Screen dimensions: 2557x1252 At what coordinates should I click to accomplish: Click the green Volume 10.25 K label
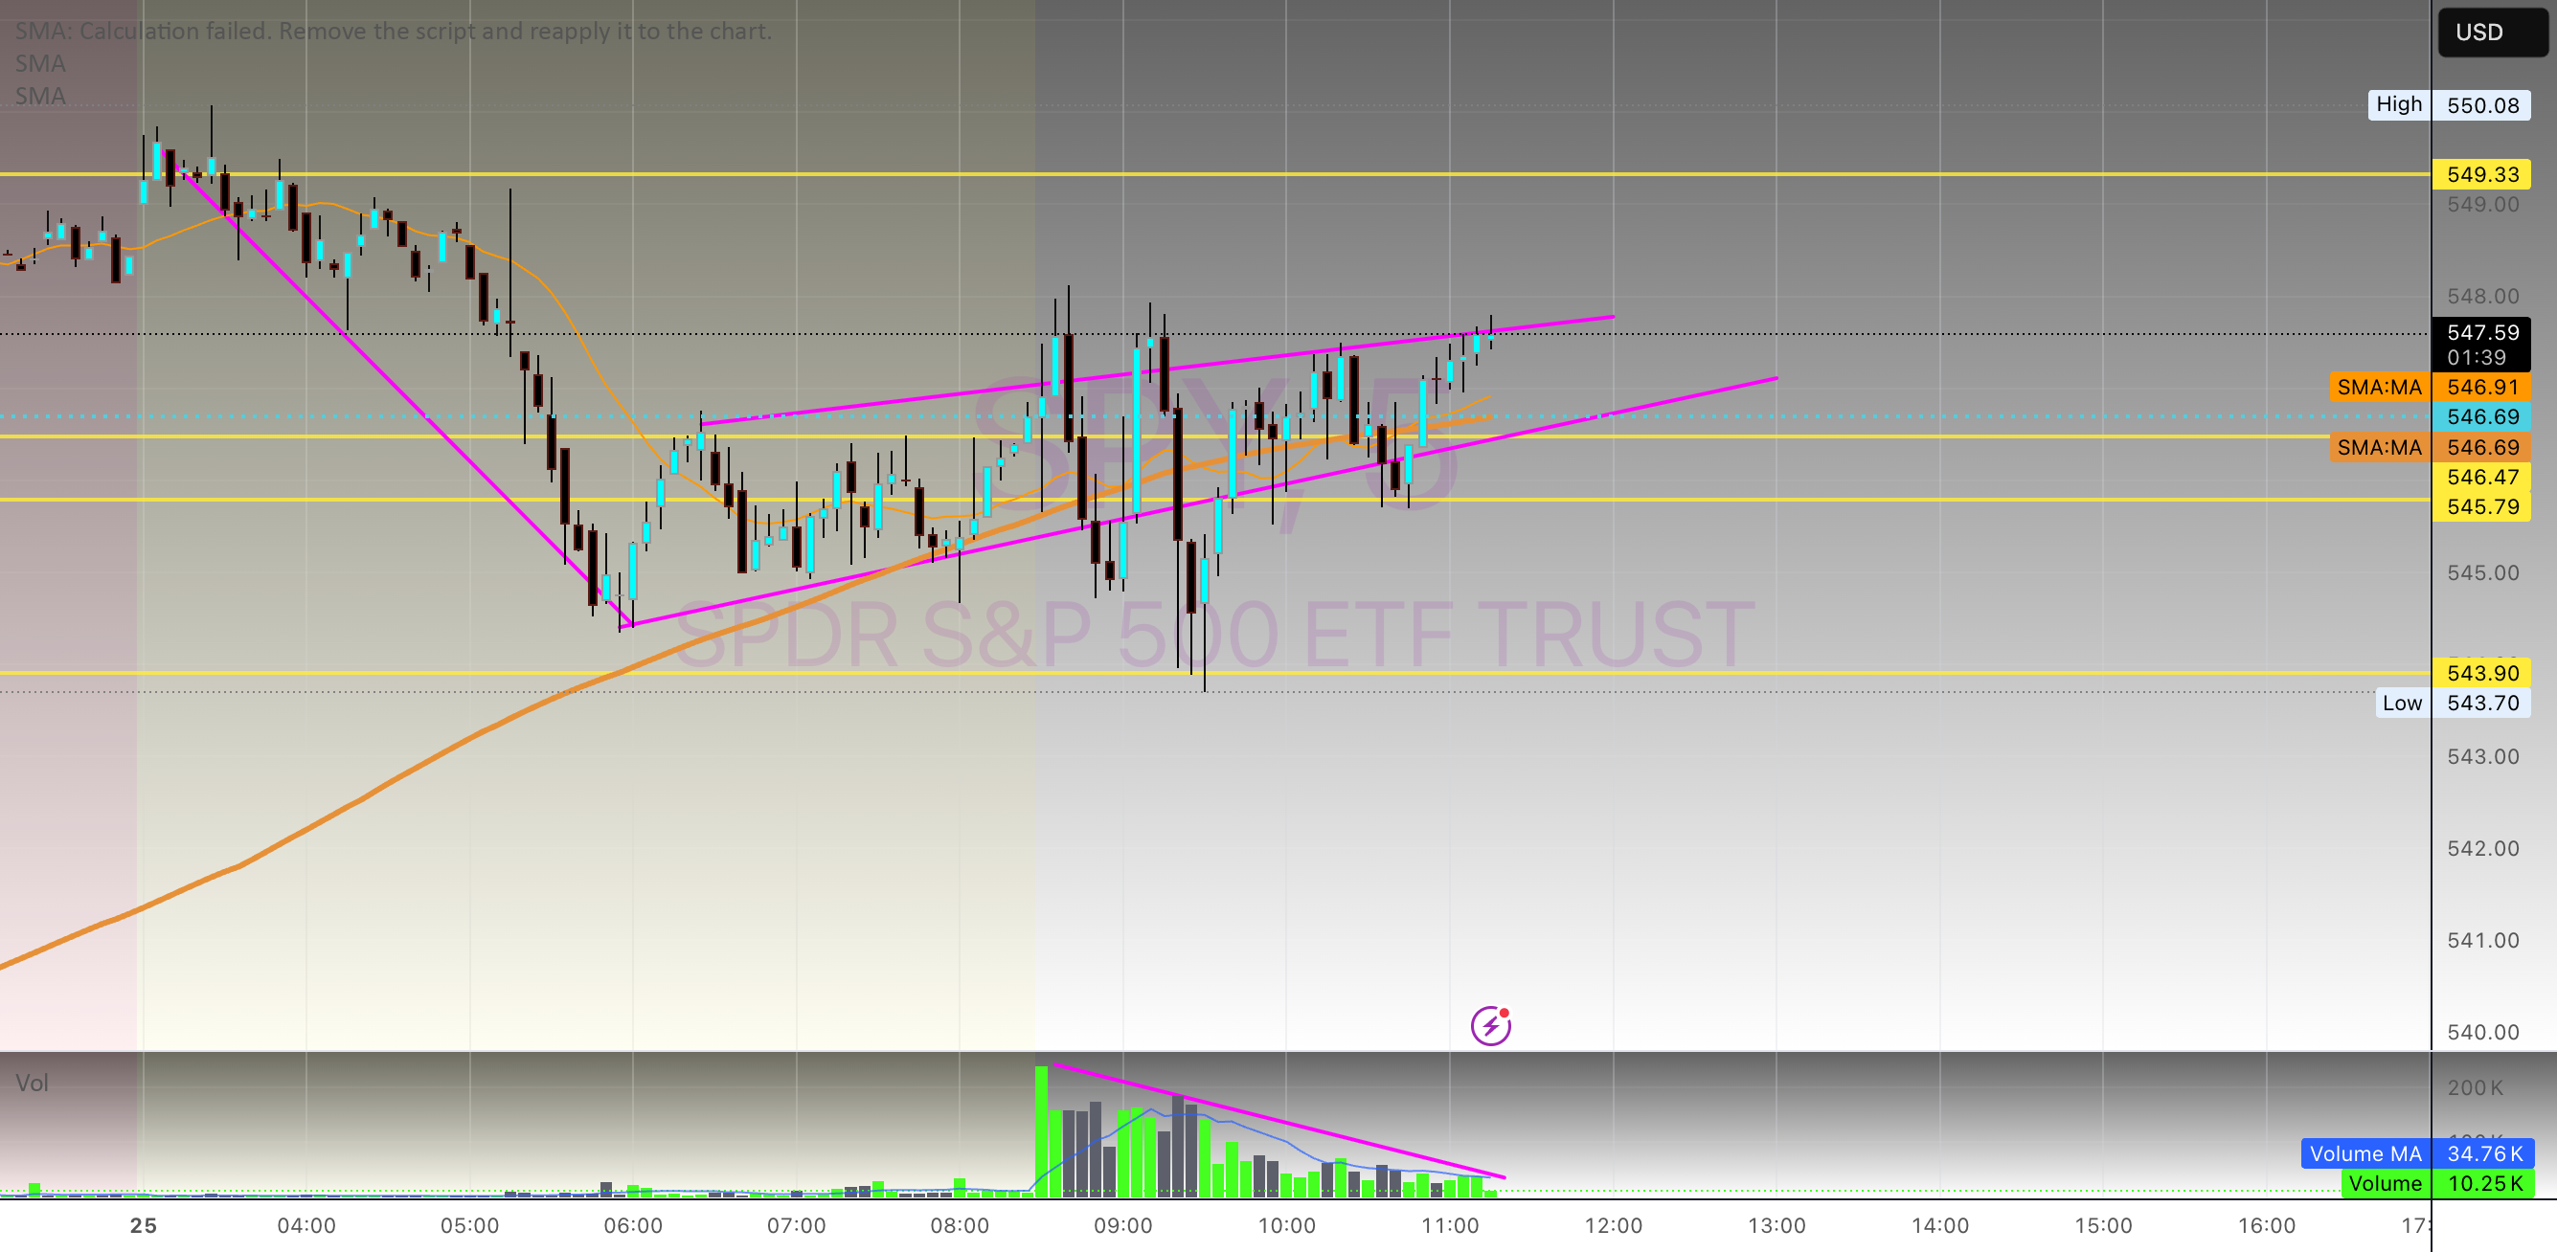point(2437,1182)
